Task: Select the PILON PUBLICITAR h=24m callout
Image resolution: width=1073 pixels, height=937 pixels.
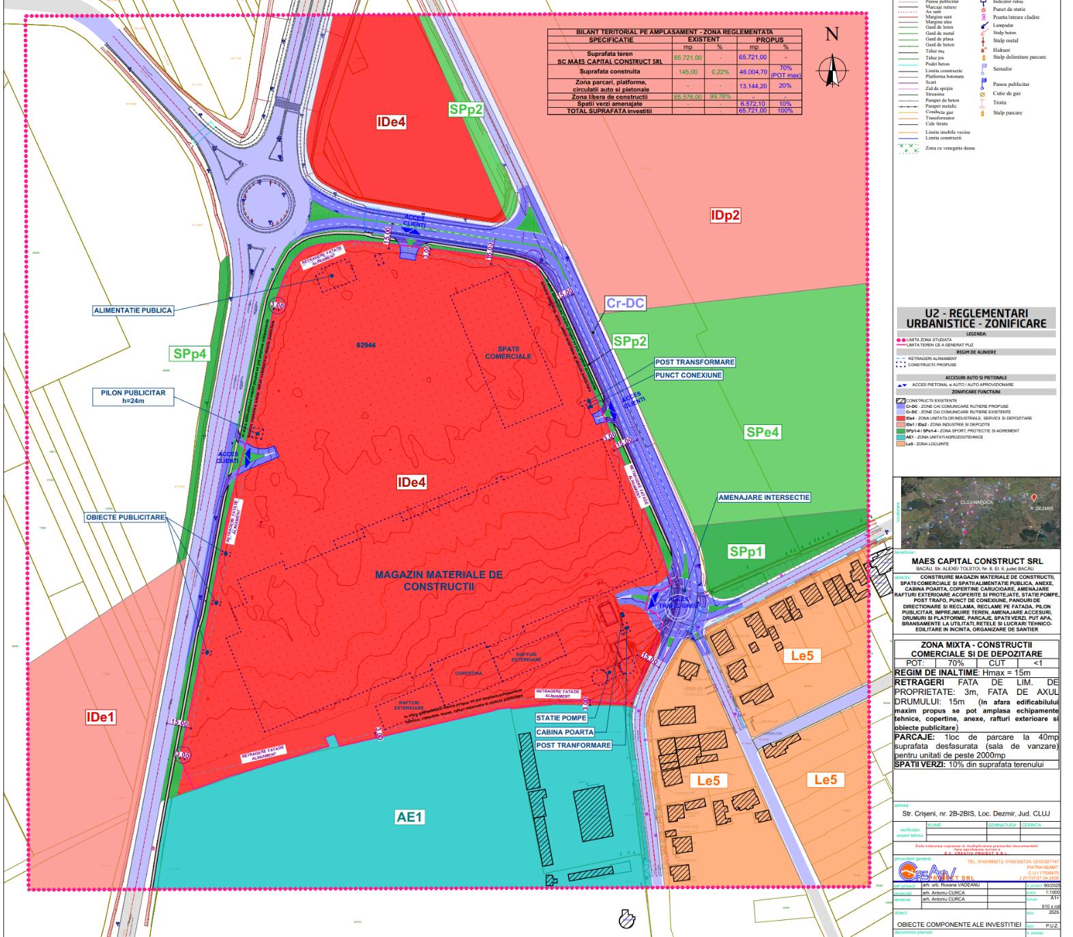Action: [133, 397]
